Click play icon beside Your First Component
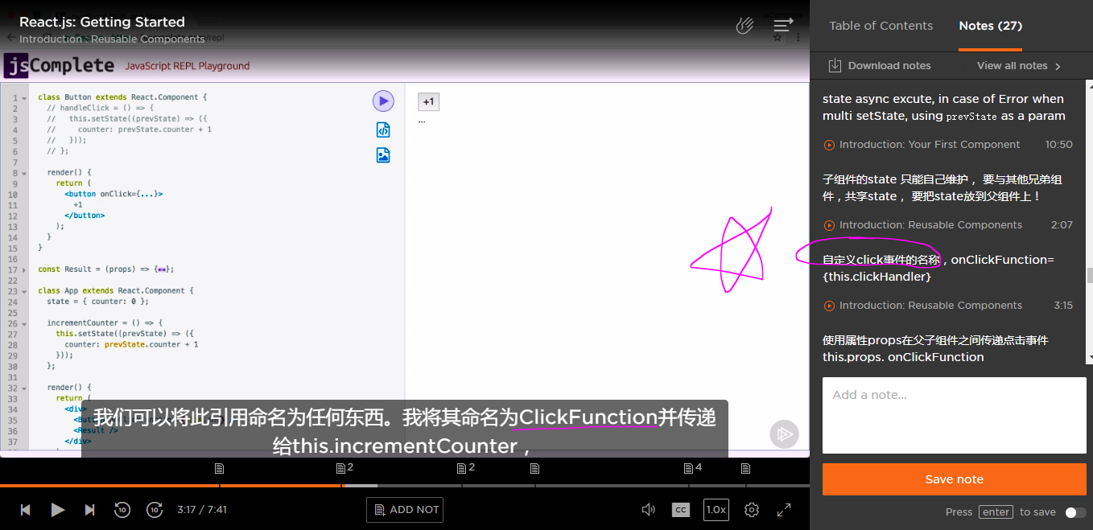 [x=829, y=145]
